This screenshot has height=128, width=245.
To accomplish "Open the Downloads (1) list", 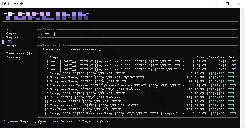I will [x=19, y=54].
